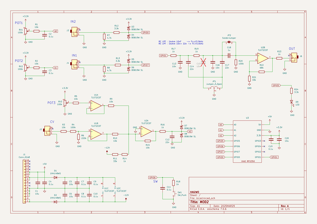Select the IN1 text annotation
This screenshot has width=317, height=224.
pyautogui.click(x=74, y=56)
